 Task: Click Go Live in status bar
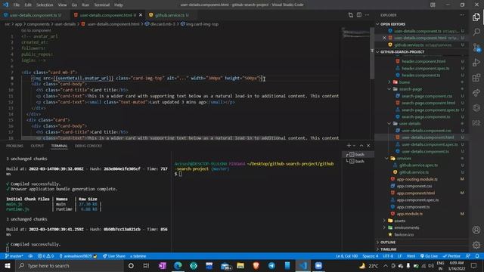429,256
